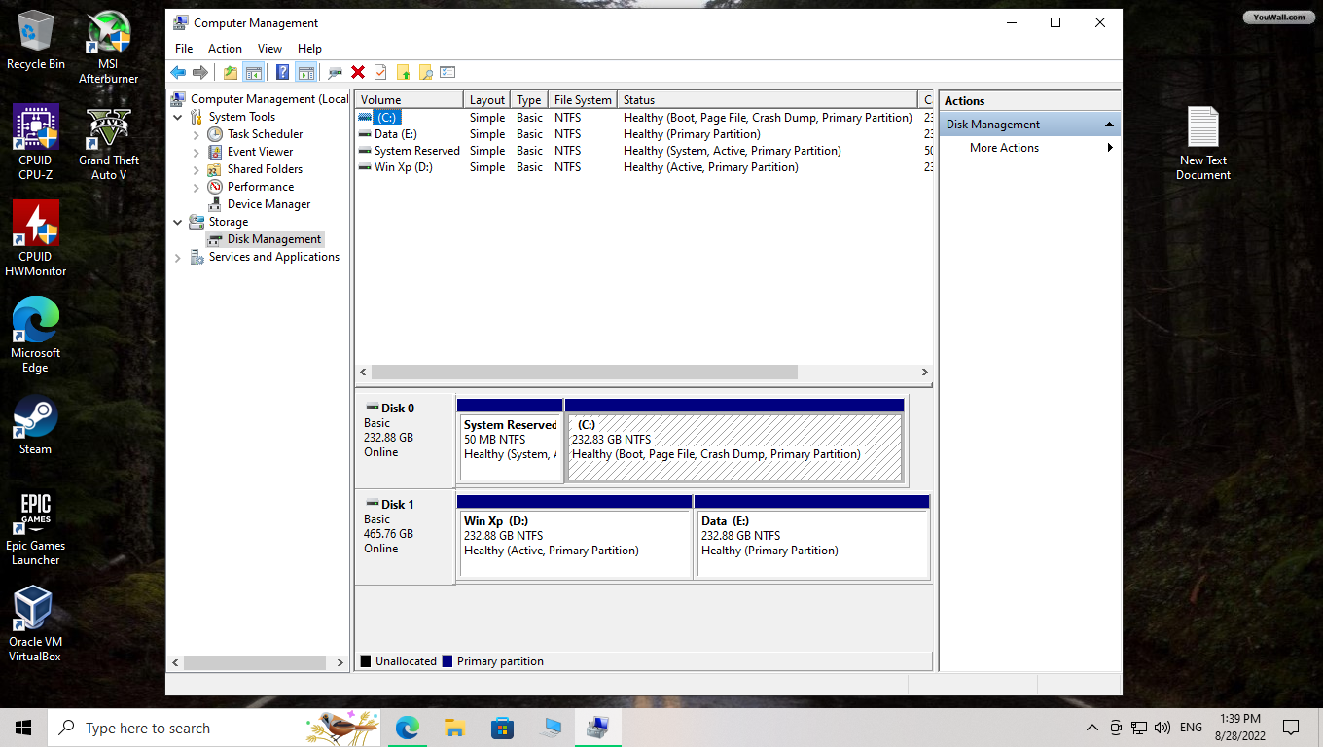Click the Properties checkmark page icon in the toolbar
1323x747 pixels.
380,72
